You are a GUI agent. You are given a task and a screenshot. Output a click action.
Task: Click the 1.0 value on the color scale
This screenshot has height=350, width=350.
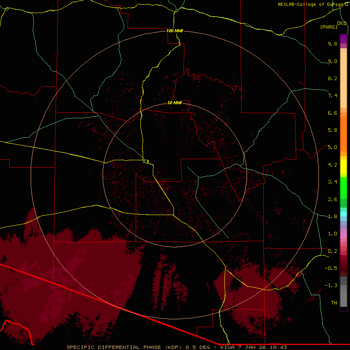(x=332, y=234)
